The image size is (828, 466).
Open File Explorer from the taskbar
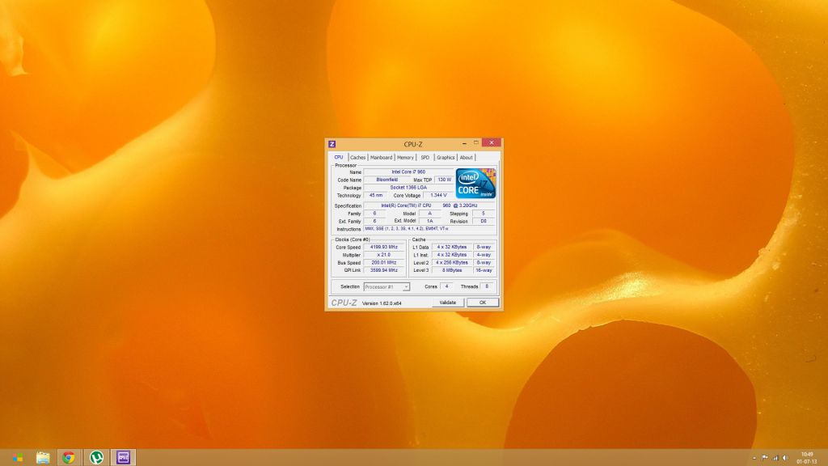click(x=43, y=457)
